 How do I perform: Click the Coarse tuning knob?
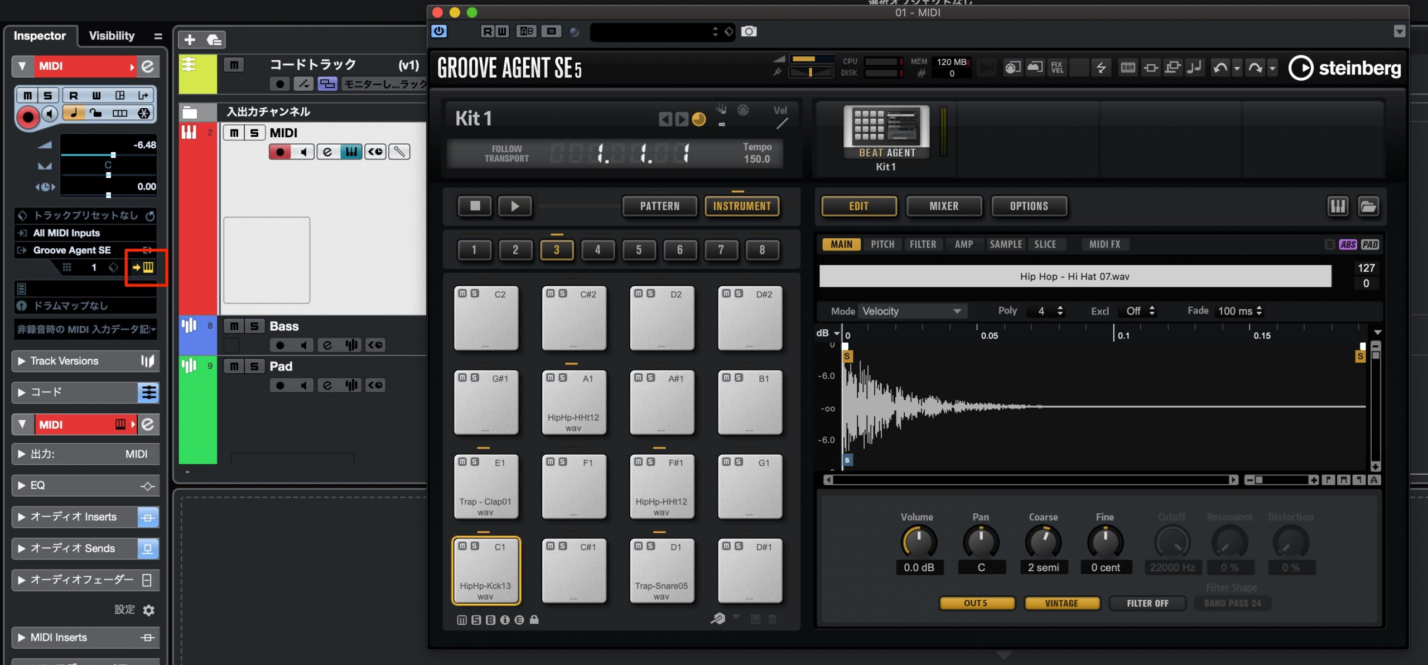tap(1043, 542)
